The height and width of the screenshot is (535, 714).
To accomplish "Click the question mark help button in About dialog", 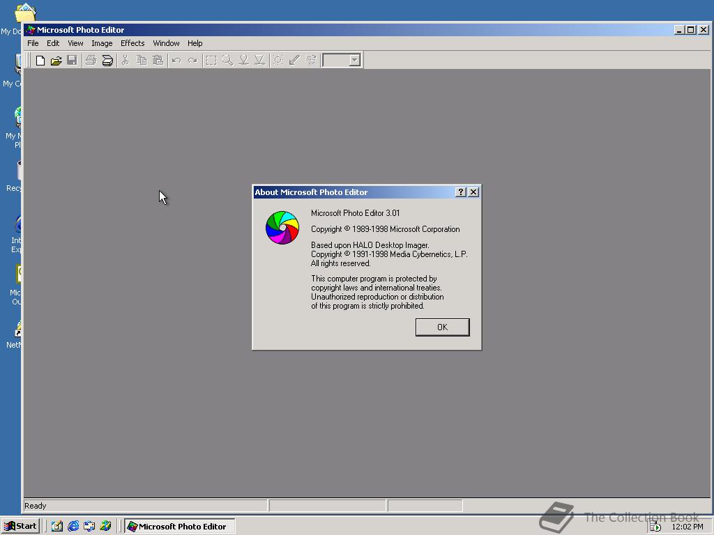I will tap(461, 192).
